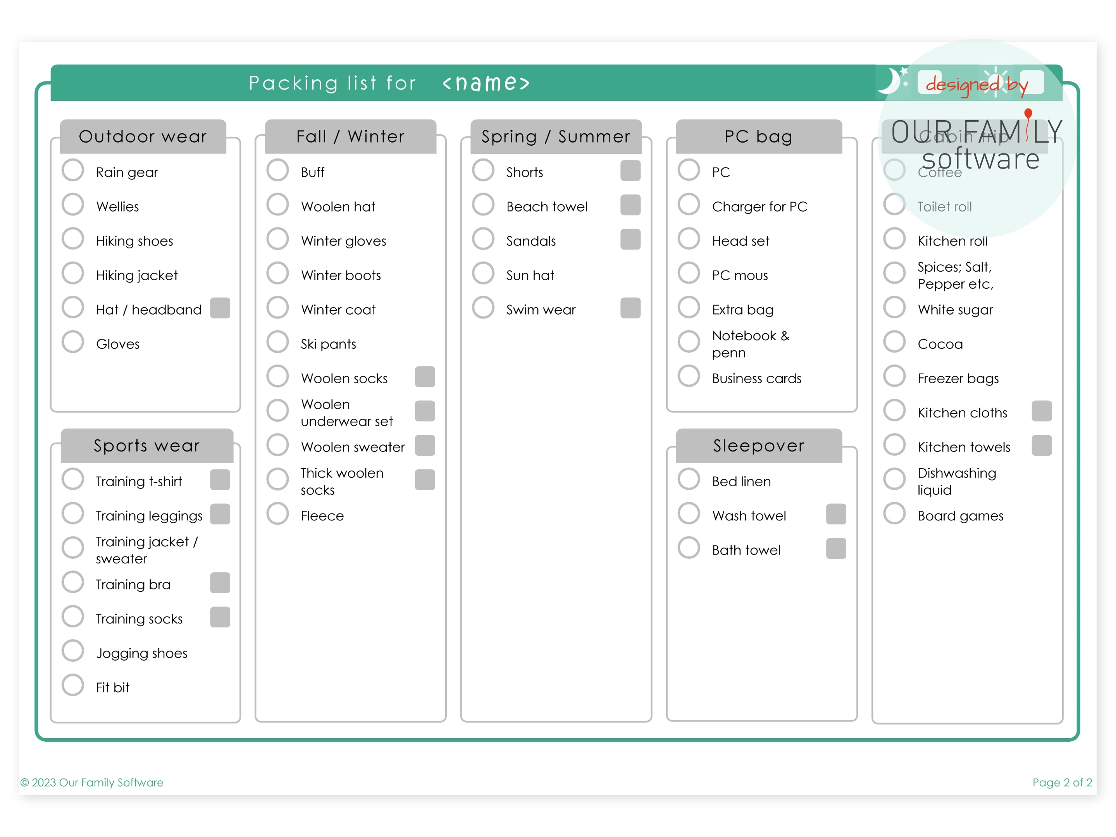Check the Rain gear circle
1116x837 pixels.
(x=72, y=170)
